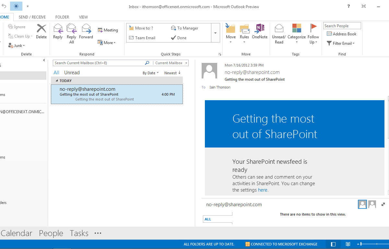
Task: Run Team Email quick step
Action: pyautogui.click(x=142, y=38)
